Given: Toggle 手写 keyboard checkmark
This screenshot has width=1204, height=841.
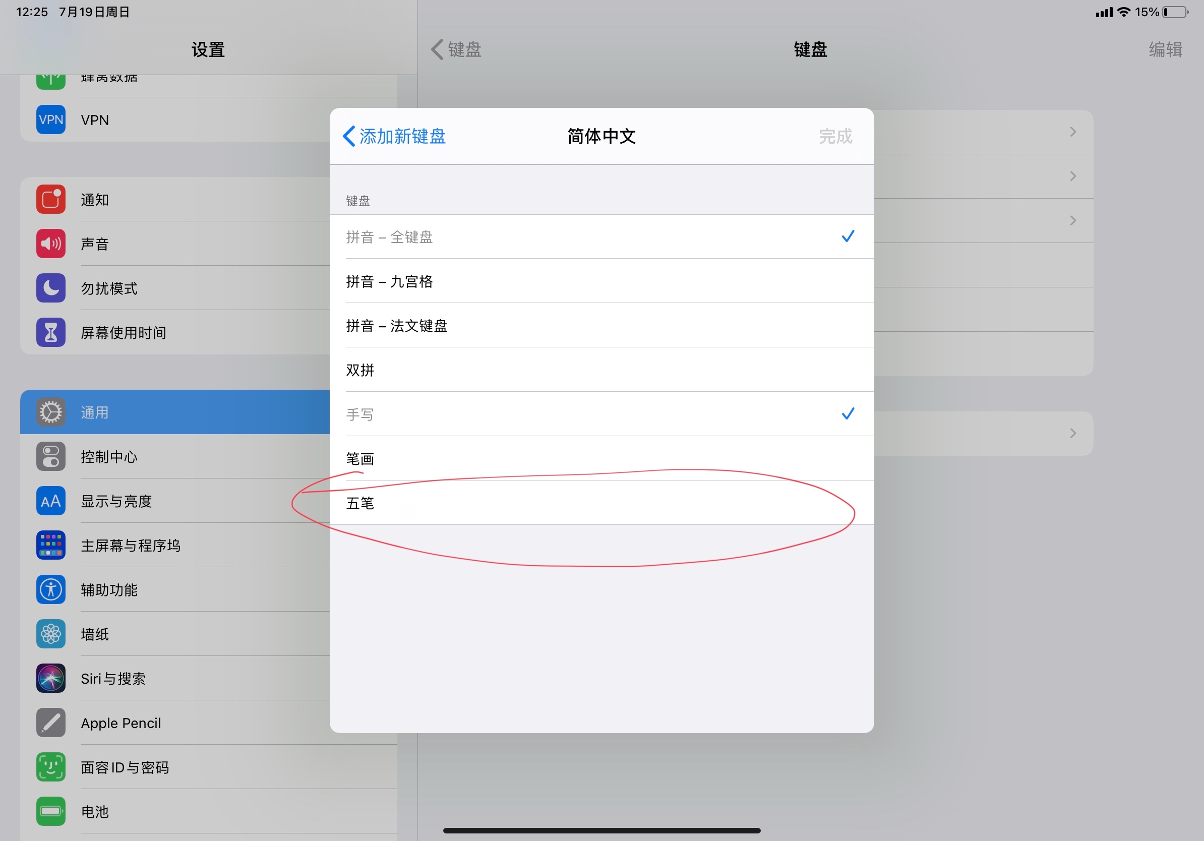Looking at the screenshot, I should pos(848,414).
